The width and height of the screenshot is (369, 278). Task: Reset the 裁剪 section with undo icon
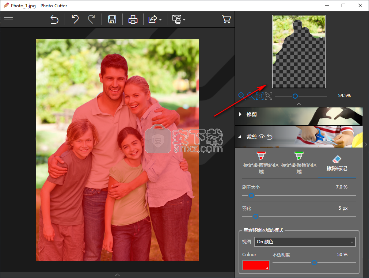click(x=270, y=137)
